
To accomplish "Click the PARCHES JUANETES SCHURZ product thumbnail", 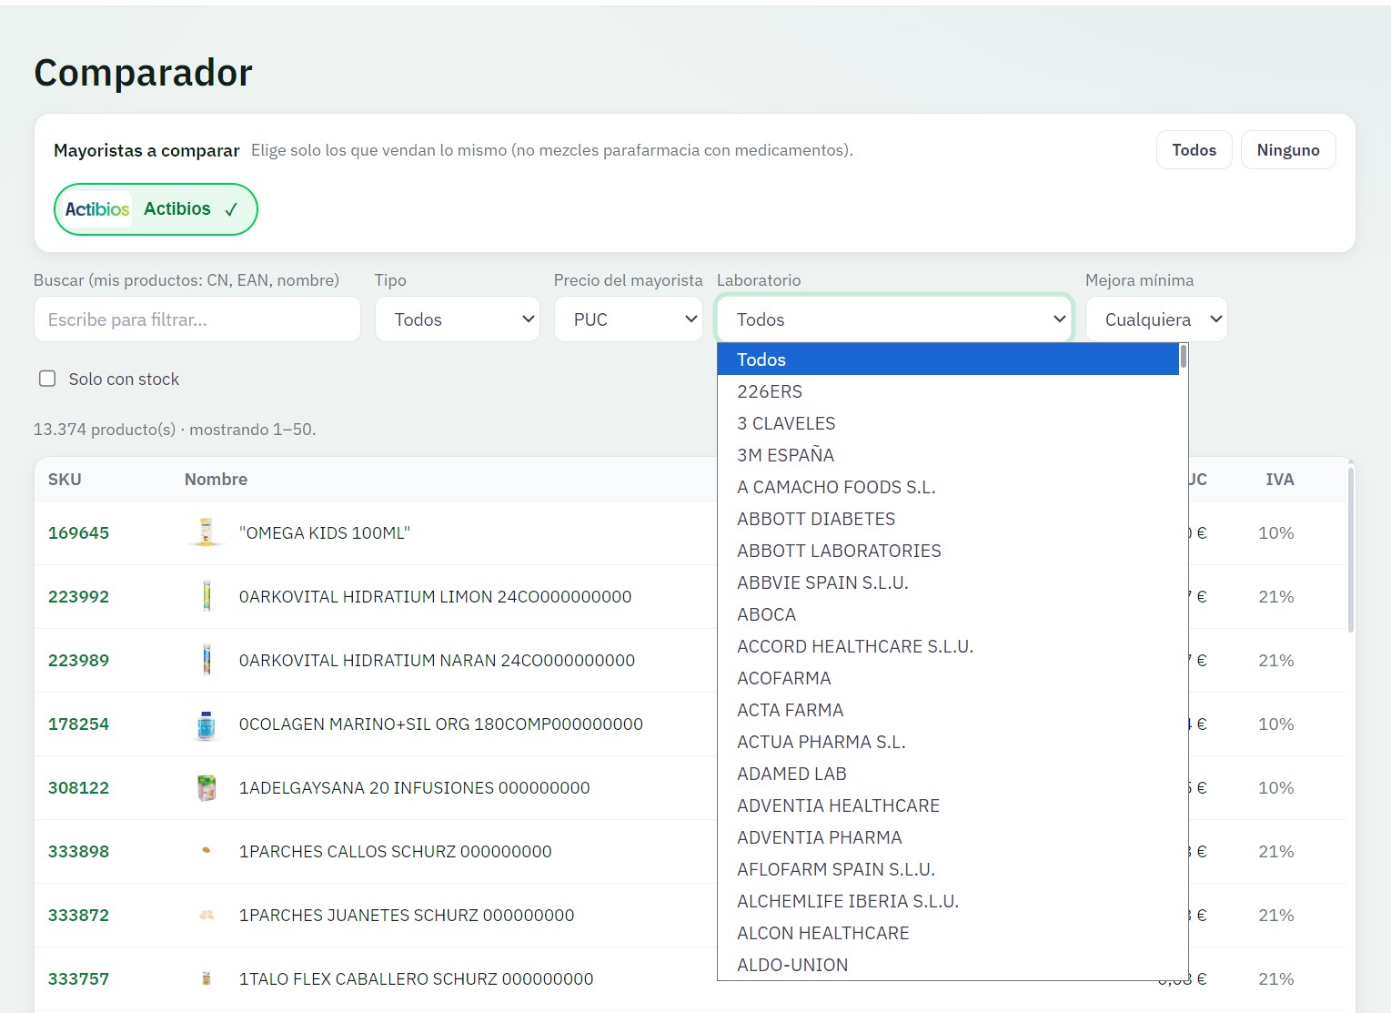I will coord(207,915).
